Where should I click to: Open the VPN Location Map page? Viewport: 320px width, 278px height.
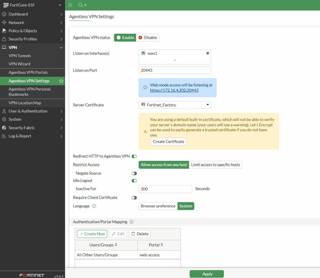[x=25, y=103]
